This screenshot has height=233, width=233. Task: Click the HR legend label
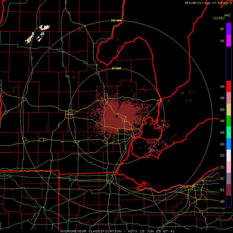pyautogui.click(x=222, y=121)
